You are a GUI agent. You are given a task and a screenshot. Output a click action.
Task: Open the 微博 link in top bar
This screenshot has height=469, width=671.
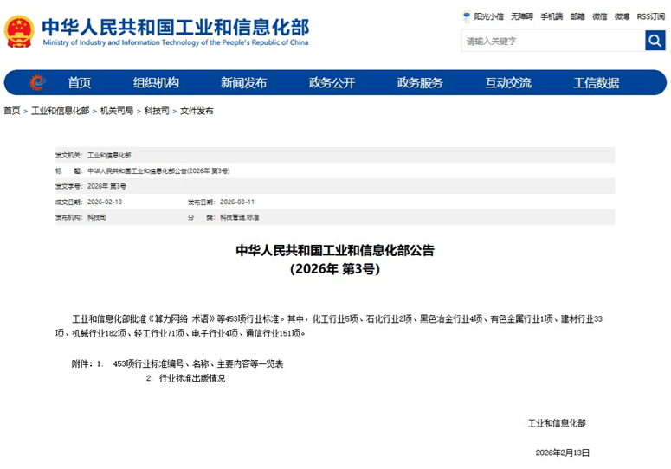click(x=622, y=16)
